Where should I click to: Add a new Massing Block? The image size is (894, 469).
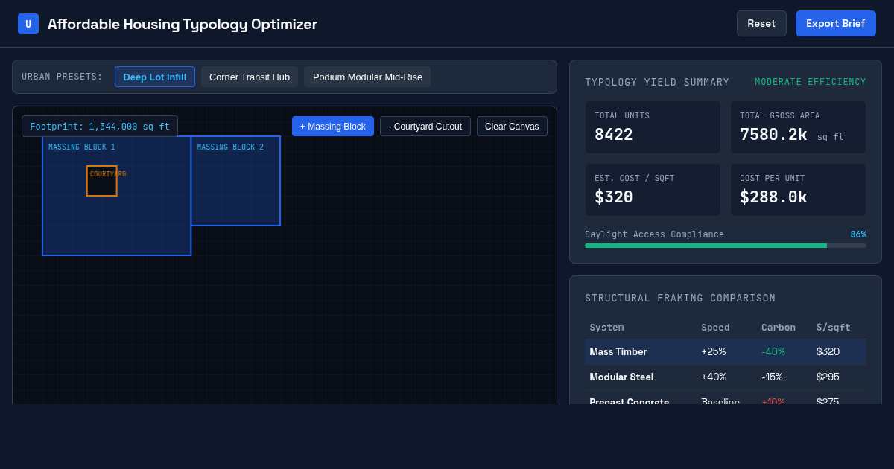[333, 127]
